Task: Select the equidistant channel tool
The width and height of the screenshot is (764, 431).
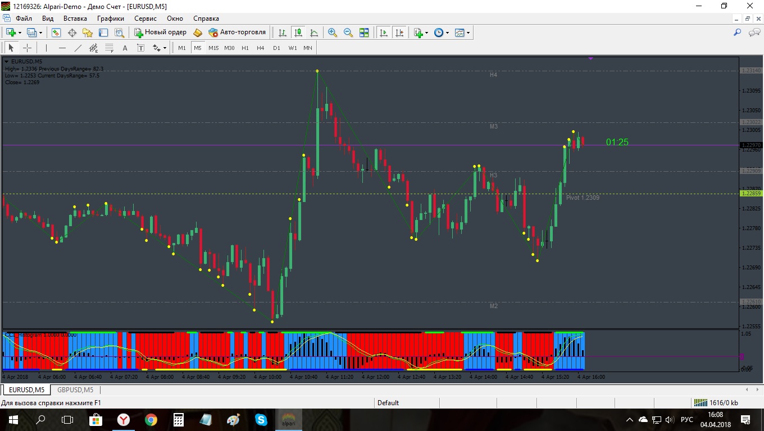Action: coord(94,48)
